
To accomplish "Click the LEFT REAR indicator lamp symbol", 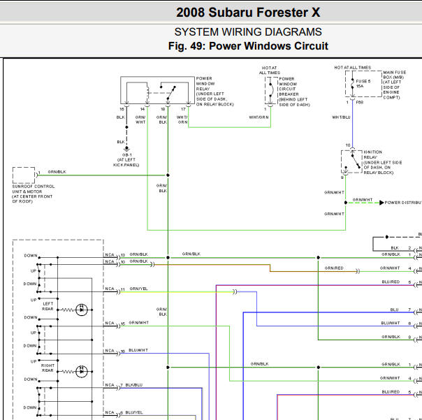I will click(82, 310).
